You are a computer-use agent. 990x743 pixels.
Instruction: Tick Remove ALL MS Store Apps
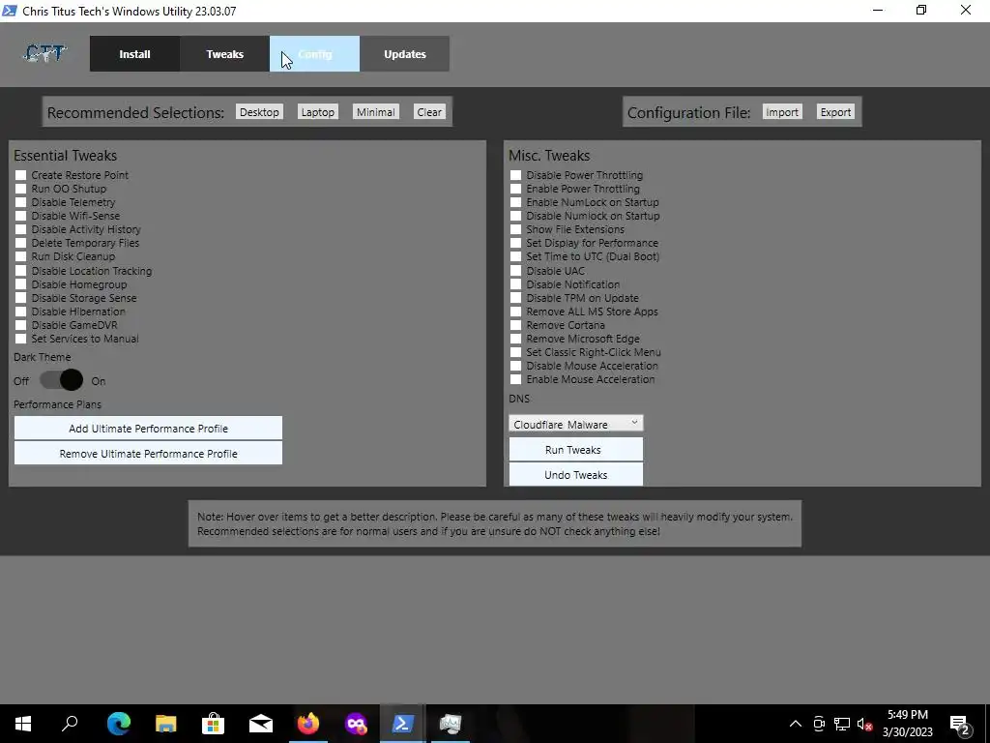point(516,312)
